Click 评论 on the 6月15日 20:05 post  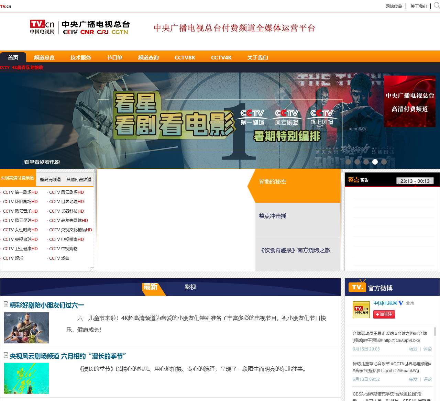(x=428, y=349)
